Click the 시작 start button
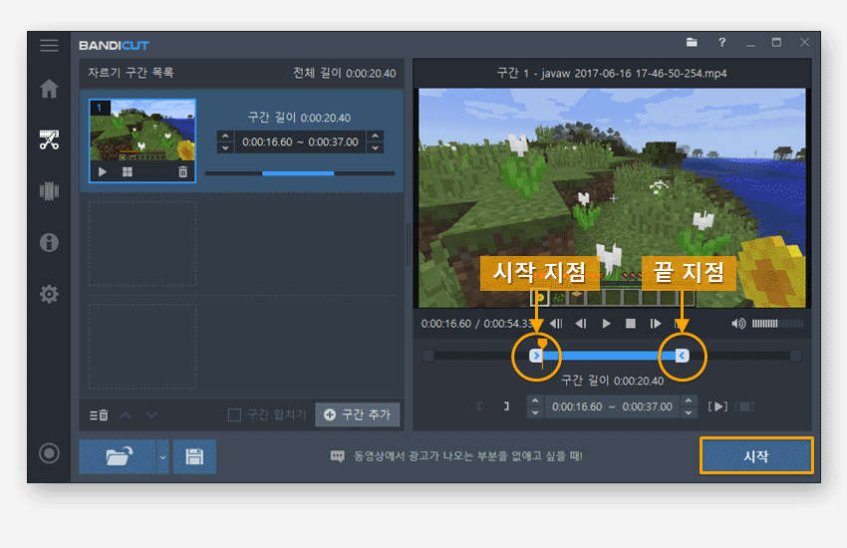The height and width of the screenshot is (548, 847). point(756,456)
